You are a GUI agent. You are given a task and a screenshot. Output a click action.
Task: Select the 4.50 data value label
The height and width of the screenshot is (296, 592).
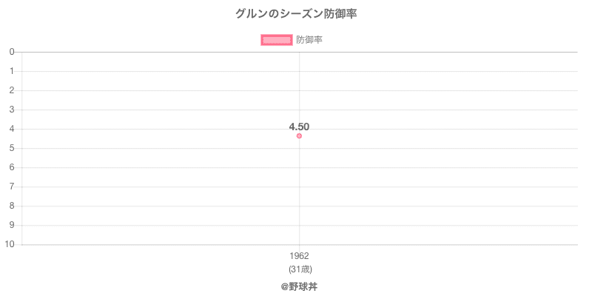(x=299, y=127)
